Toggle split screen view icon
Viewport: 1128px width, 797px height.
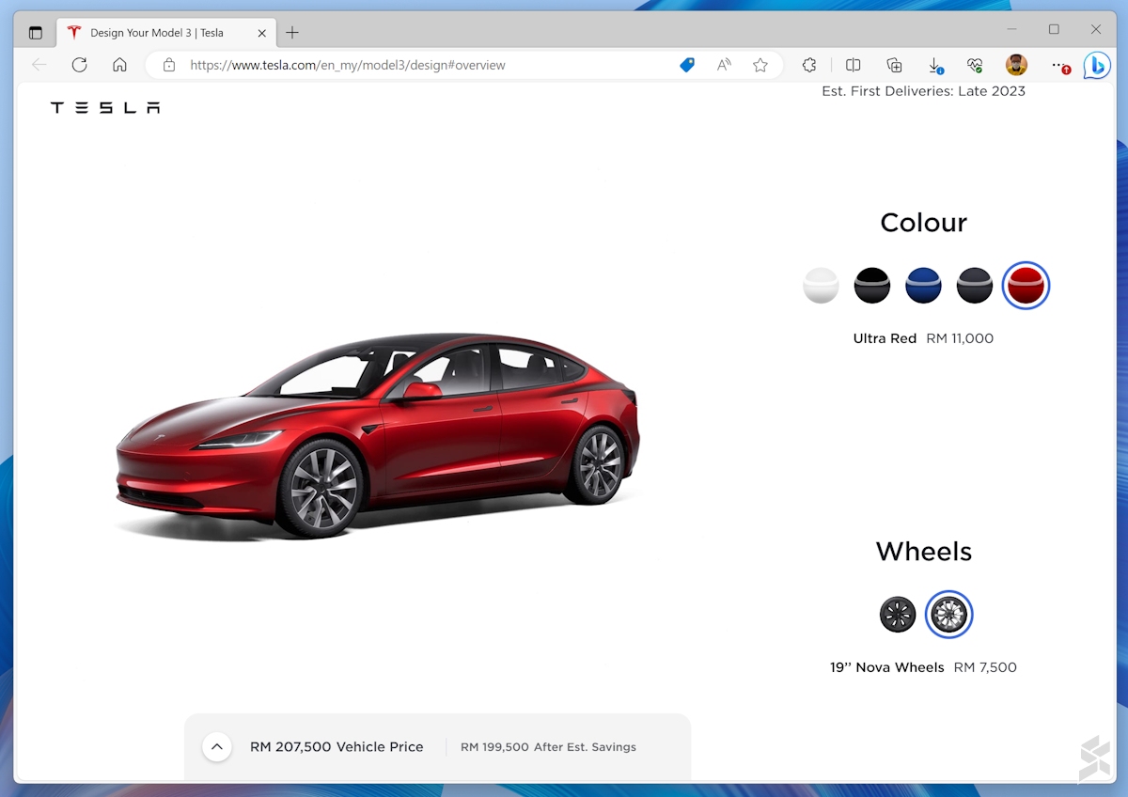pos(853,65)
